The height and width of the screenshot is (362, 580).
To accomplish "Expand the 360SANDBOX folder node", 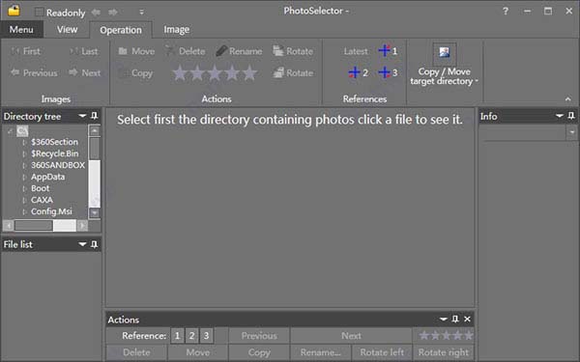I will pos(24,165).
